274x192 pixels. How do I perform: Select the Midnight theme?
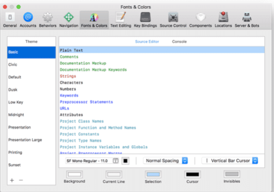tap(32, 115)
